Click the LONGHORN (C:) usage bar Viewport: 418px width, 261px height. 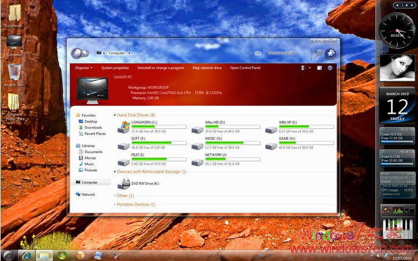pyautogui.click(x=159, y=127)
